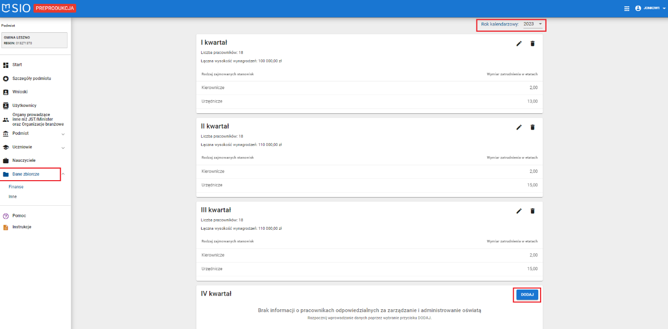Expand the Podmiot menu section
This screenshot has height=329, width=668.
point(63,134)
